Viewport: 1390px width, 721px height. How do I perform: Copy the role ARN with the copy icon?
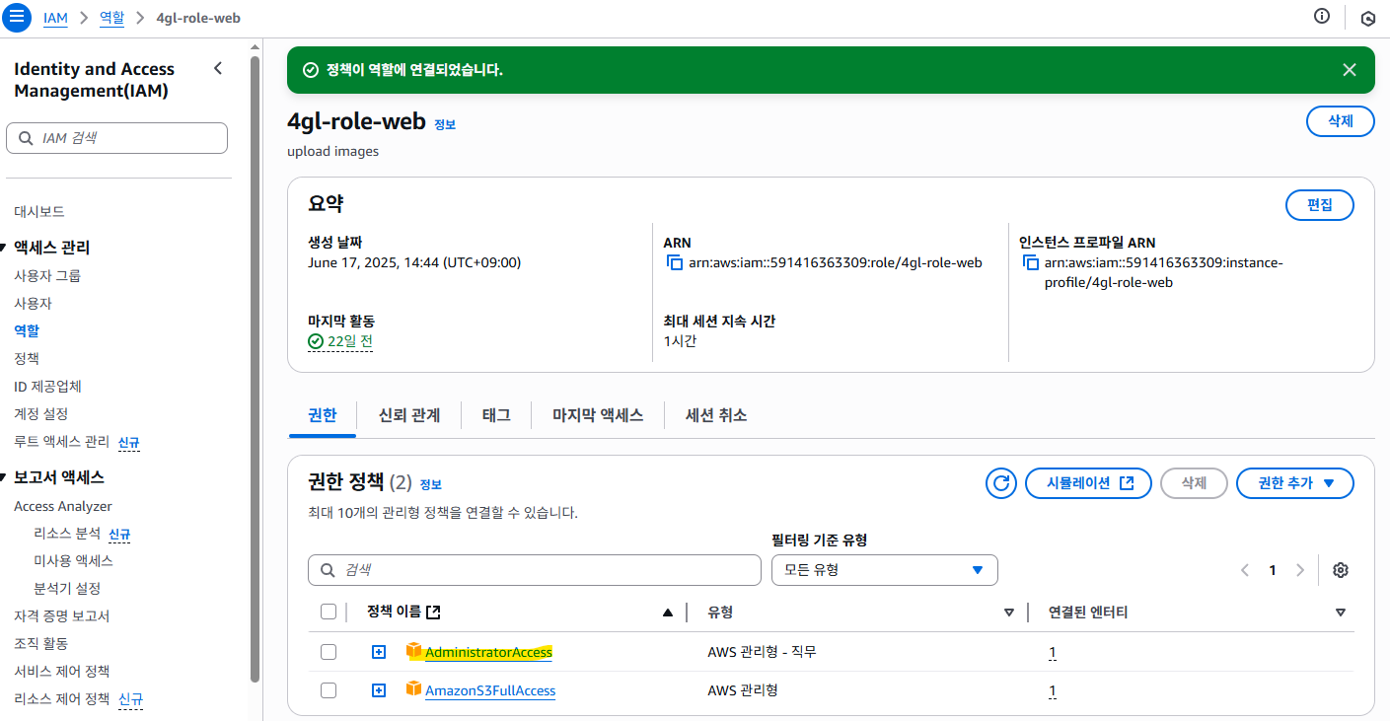click(x=675, y=262)
